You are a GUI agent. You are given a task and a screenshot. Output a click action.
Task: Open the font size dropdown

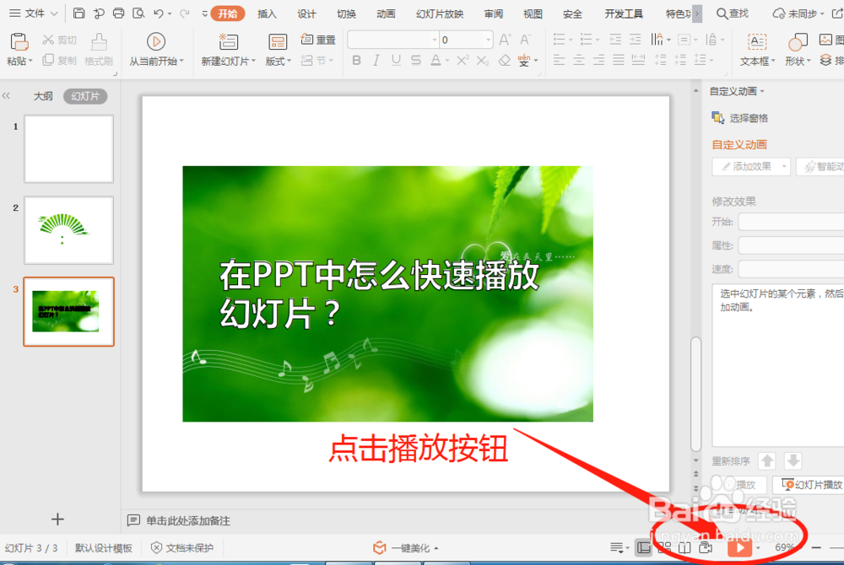point(490,38)
